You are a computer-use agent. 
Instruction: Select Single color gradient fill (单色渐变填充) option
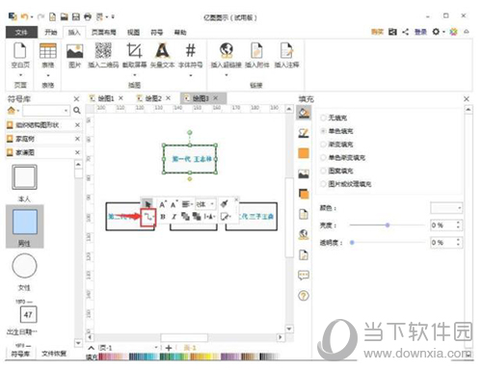coord(323,157)
